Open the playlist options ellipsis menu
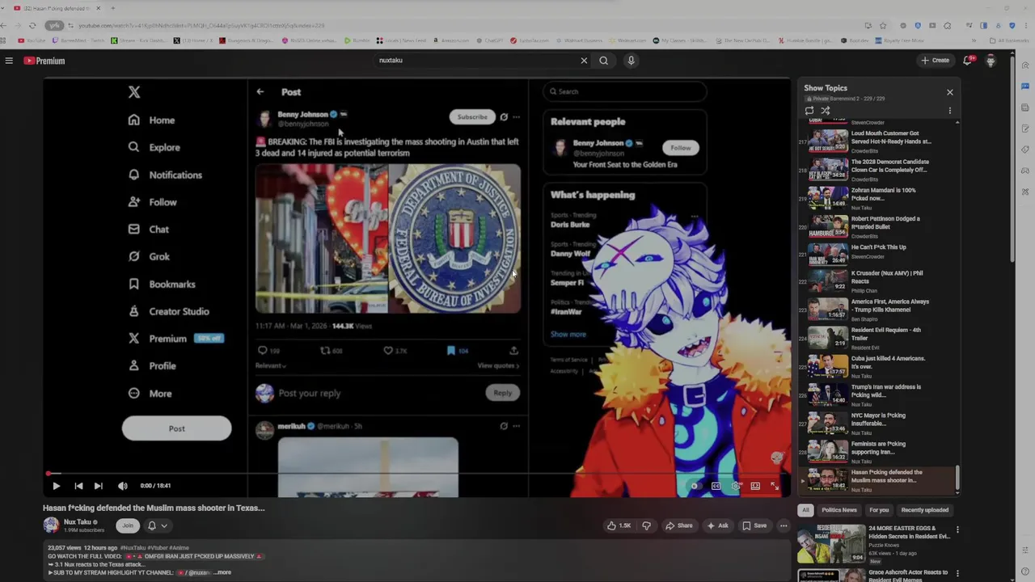Viewport: 1035px width, 582px height. coord(950,111)
